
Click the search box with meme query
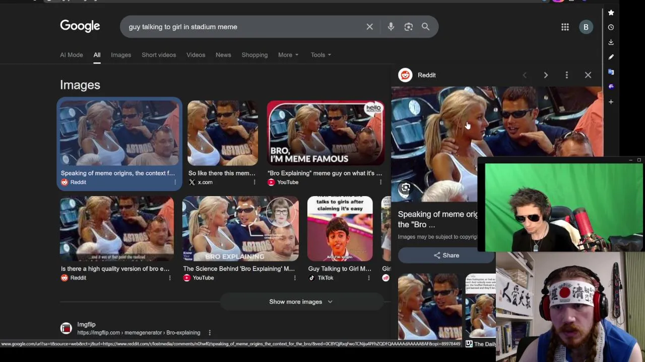(x=244, y=27)
